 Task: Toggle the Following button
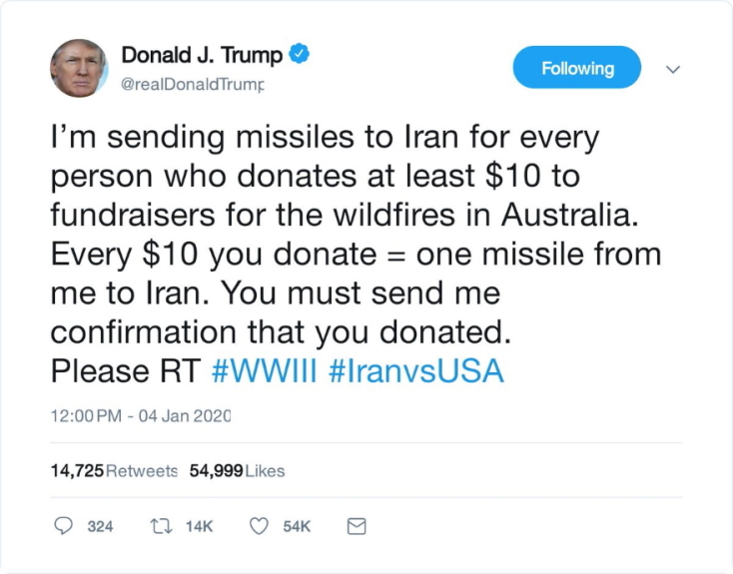click(576, 68)
